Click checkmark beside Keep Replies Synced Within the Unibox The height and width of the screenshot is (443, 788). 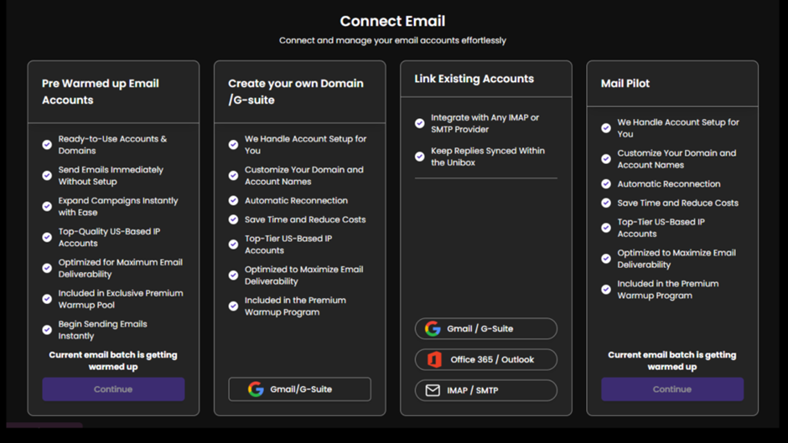420,157
